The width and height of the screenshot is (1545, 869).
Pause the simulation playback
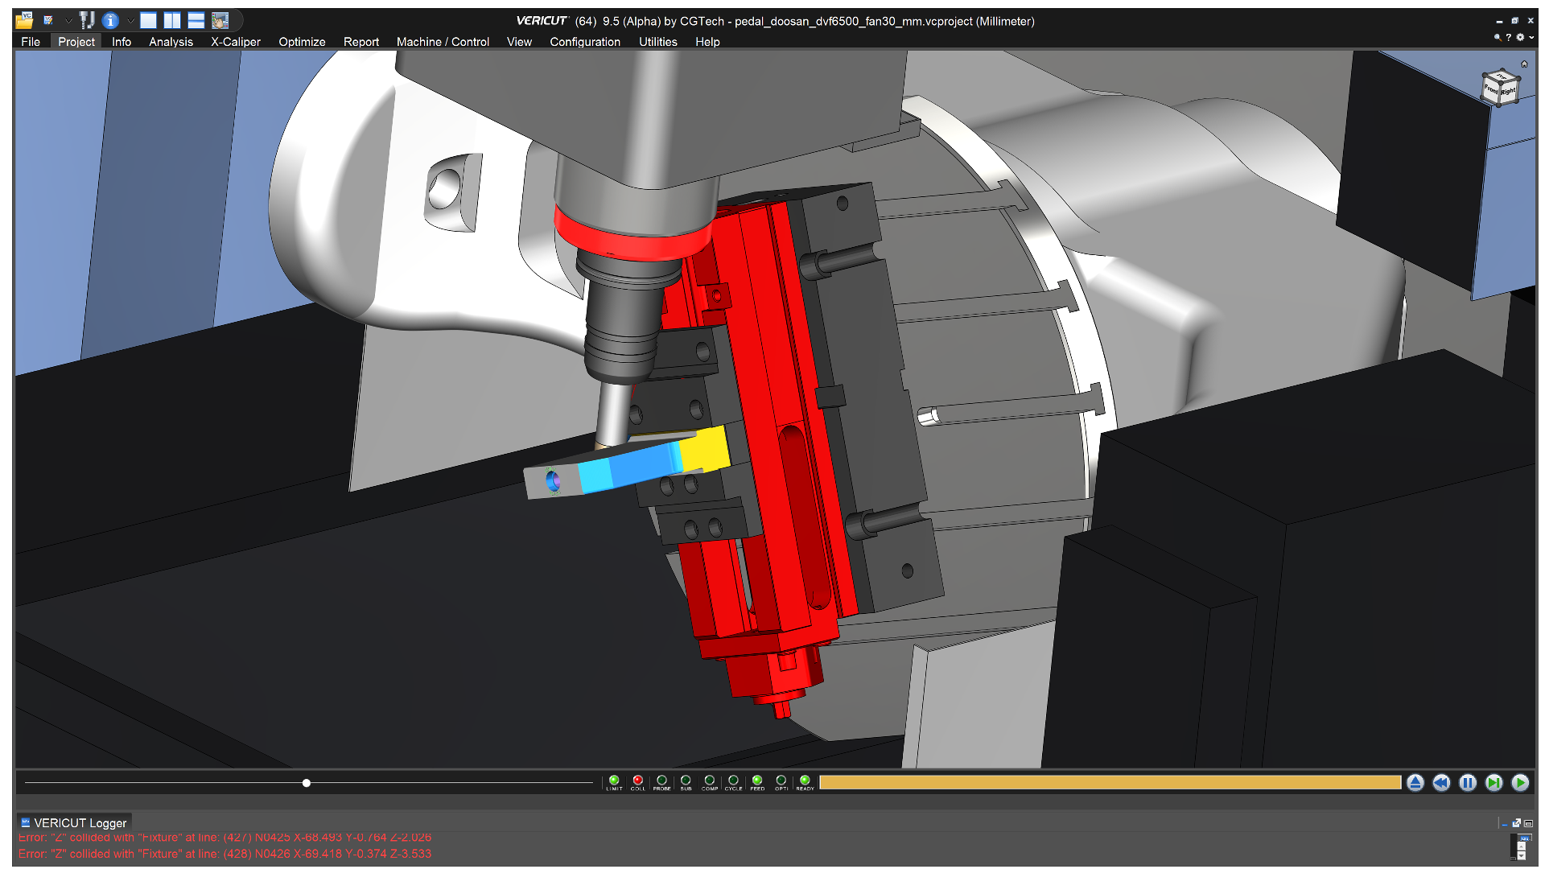1468,783
